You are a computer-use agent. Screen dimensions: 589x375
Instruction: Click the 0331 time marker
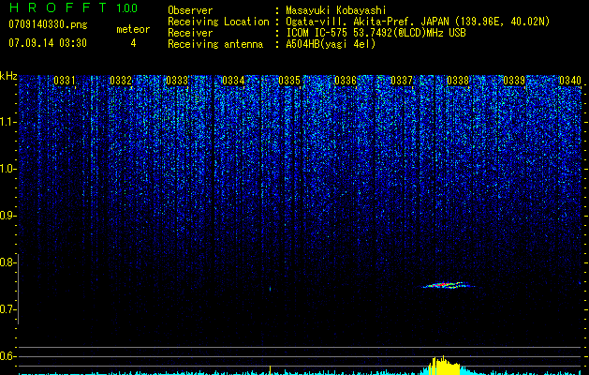tap(65, 81)
